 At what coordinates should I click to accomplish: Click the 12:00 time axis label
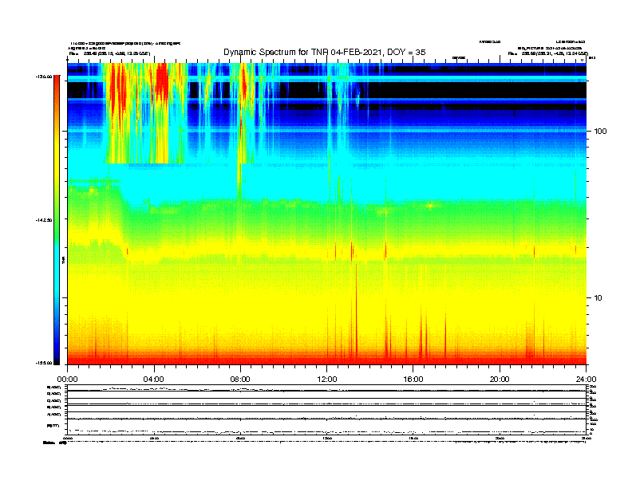[x=327, y=380]
